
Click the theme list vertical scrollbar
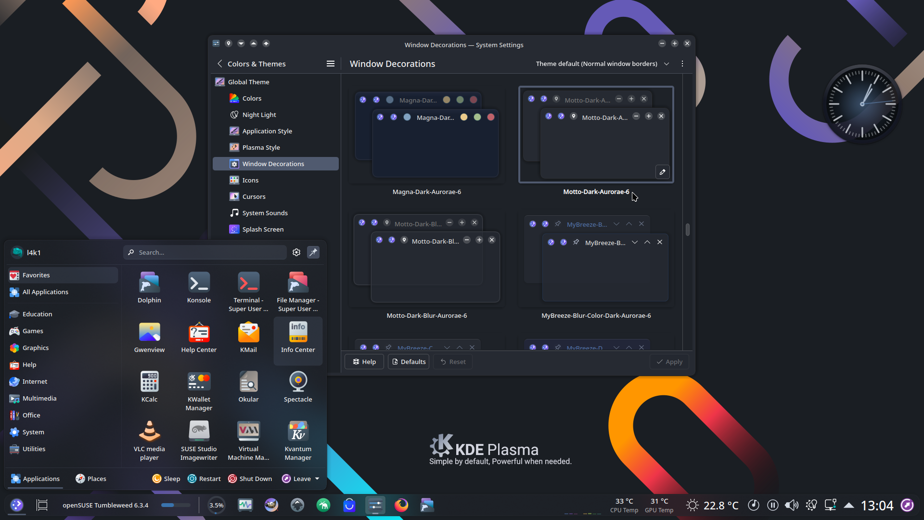(688, 230)
